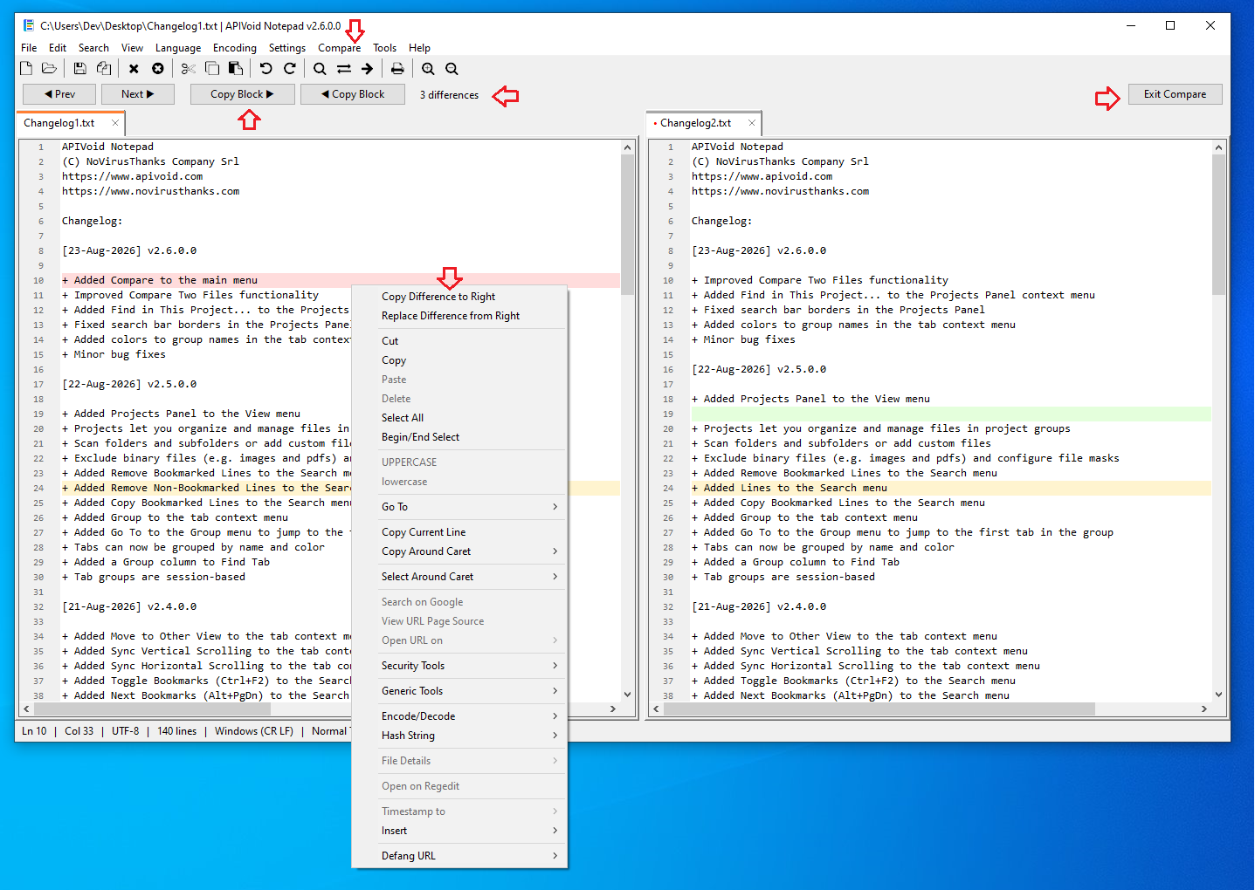Click the Copy toolbar icon
The width and height of the screenshot is (1255, 890).
[x=212, y=68]
